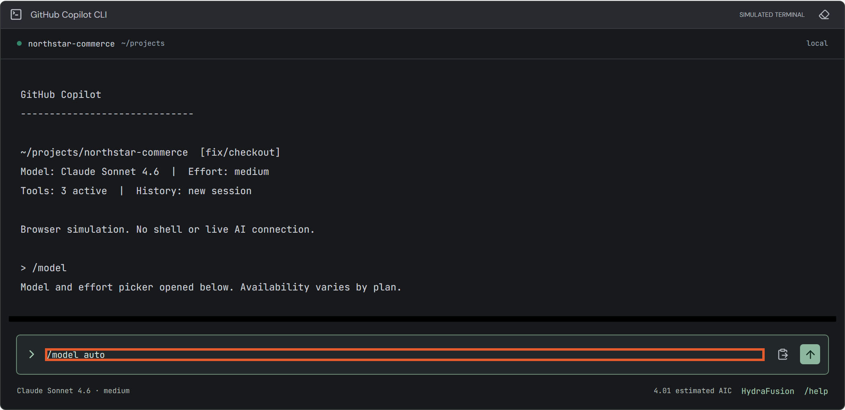Screen dimensions: 845x410
Task: Click the 'SIMULATED TERMINAL' label
Action: coord(772,15)
